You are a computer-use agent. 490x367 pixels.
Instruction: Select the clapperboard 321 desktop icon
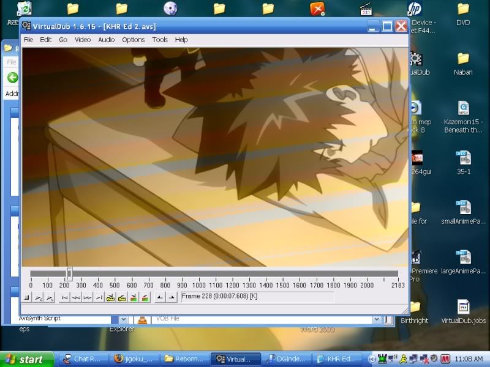click(366, 9)
